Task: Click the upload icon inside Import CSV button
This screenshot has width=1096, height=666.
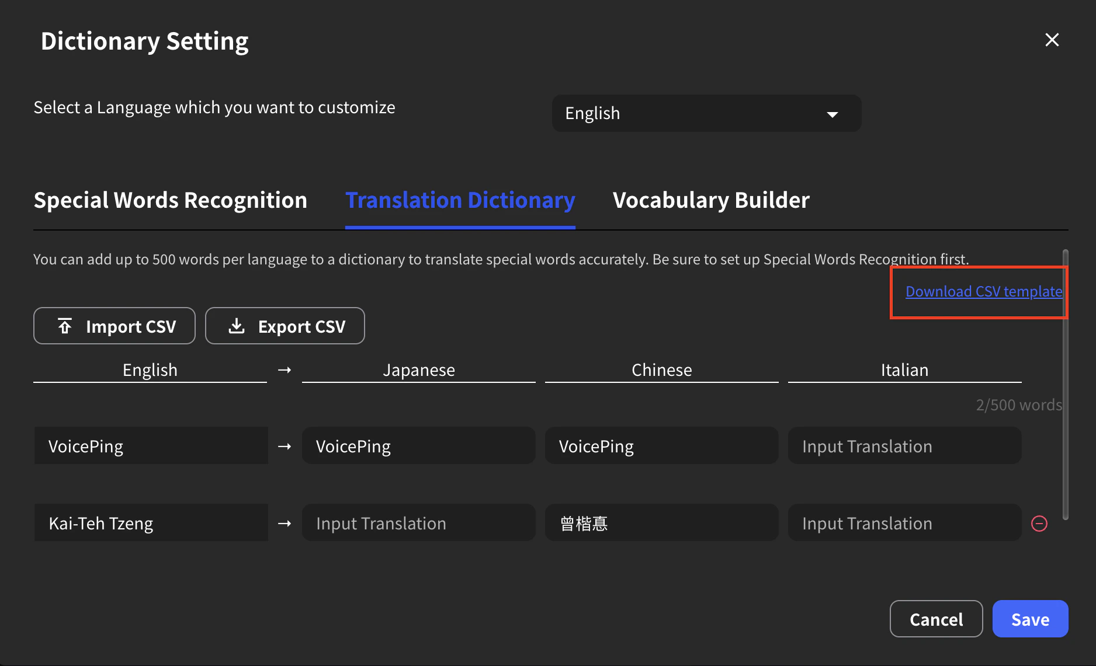Action: click(65, 326)
